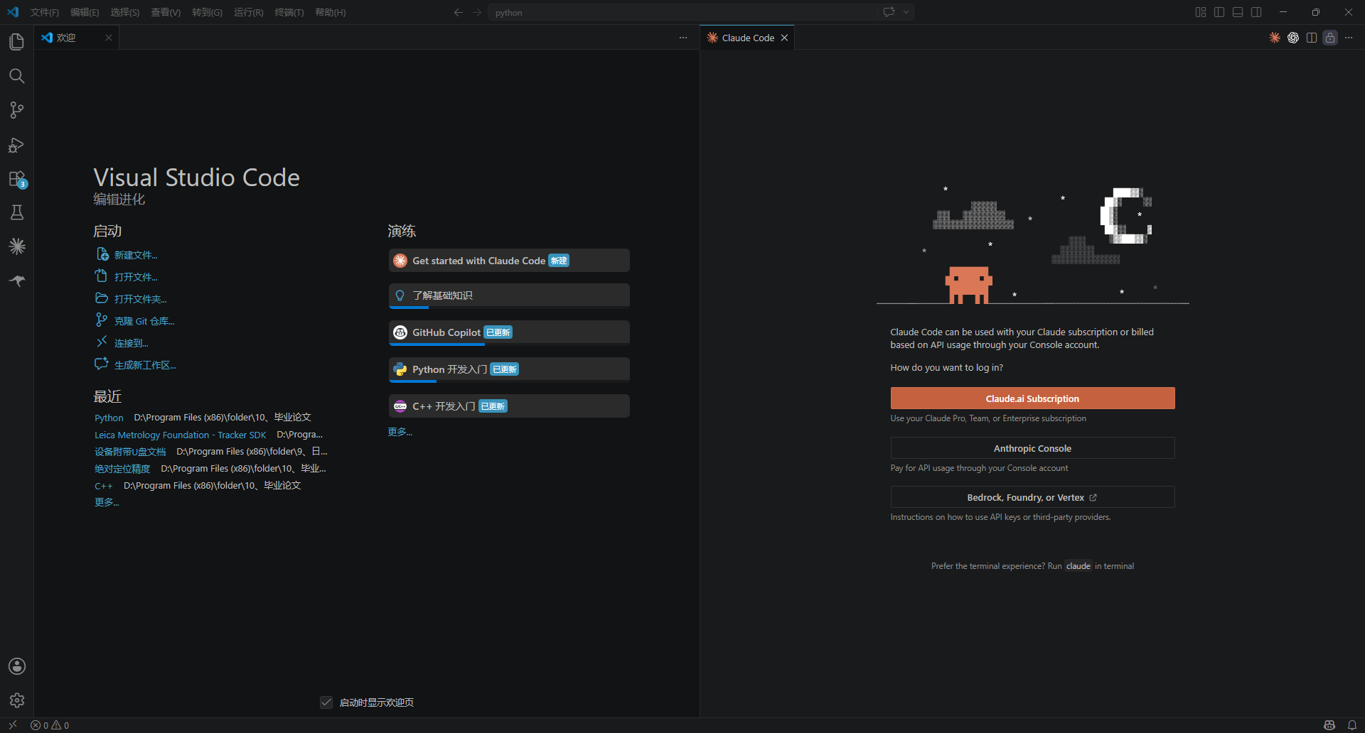Open the Testing flask view

(x=17, y=212)
